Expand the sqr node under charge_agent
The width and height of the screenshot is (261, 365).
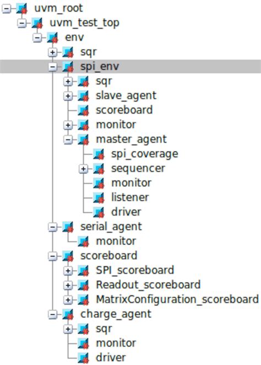pos(68,329)
